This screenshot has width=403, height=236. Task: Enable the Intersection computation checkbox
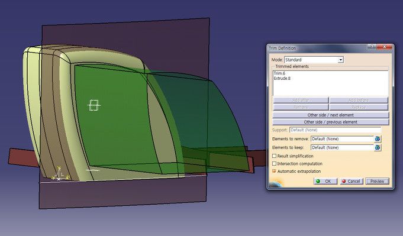coord(274,163)
